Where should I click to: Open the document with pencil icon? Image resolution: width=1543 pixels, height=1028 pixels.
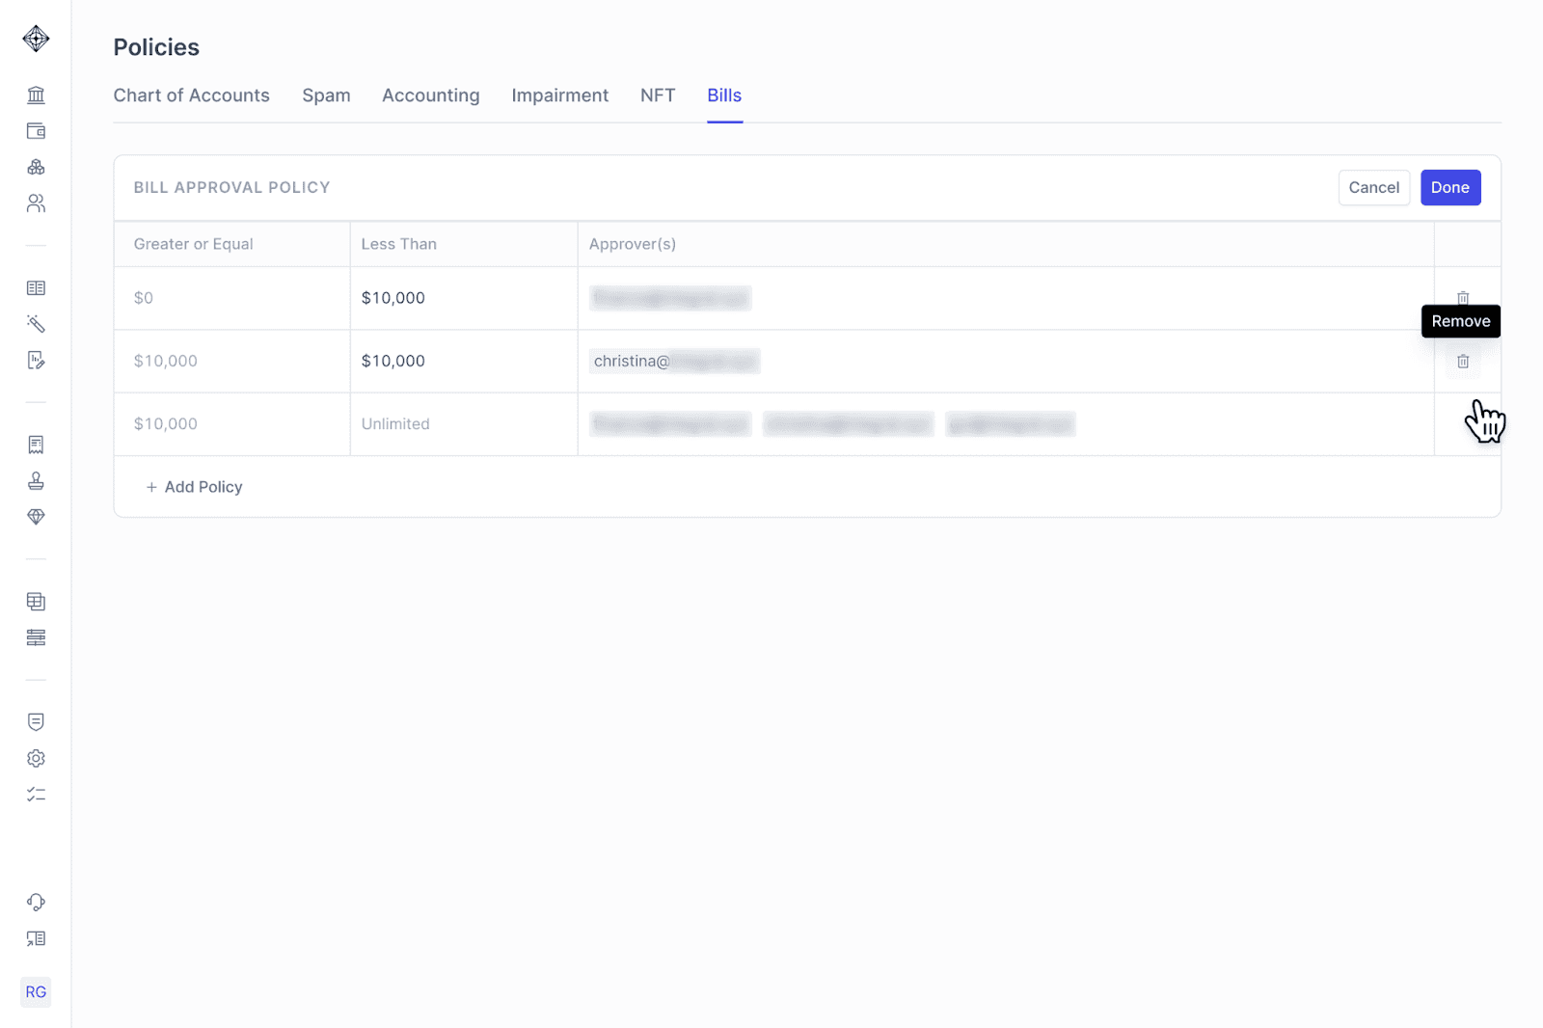36,361
